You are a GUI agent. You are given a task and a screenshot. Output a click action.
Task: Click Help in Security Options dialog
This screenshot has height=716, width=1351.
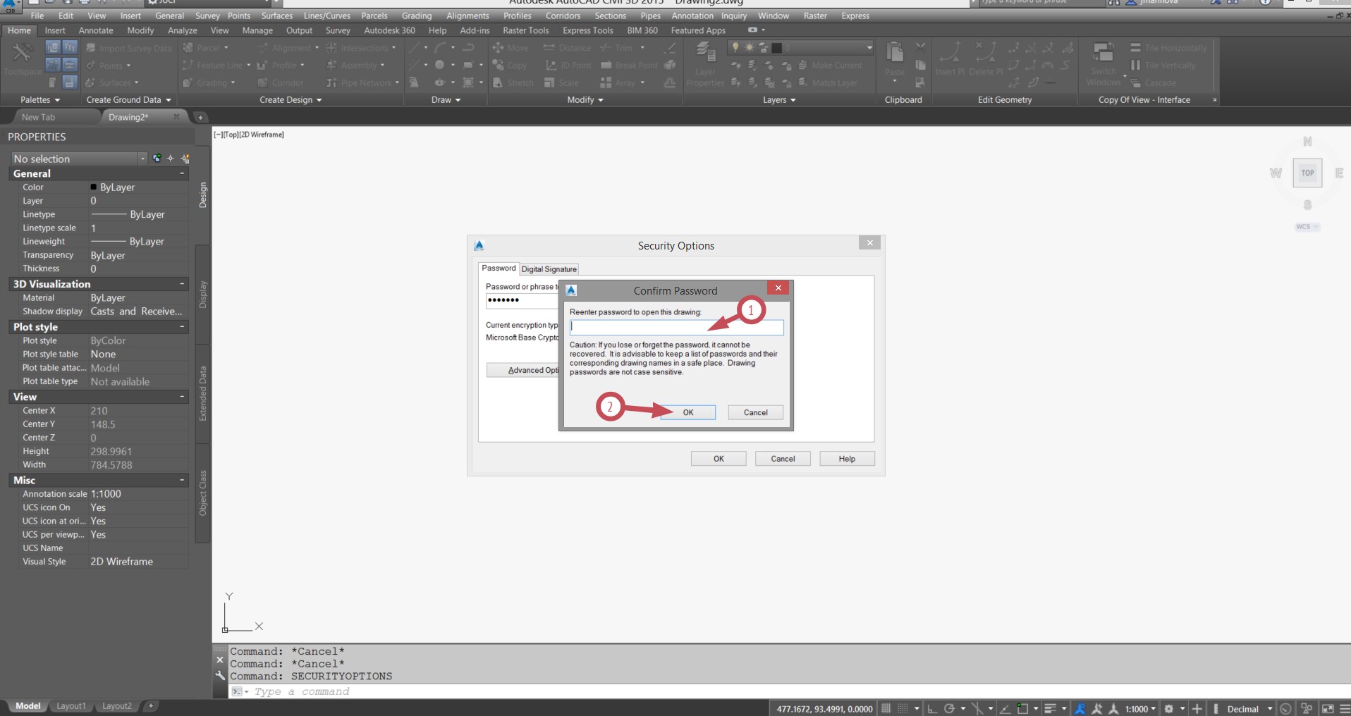click(847, 459)
